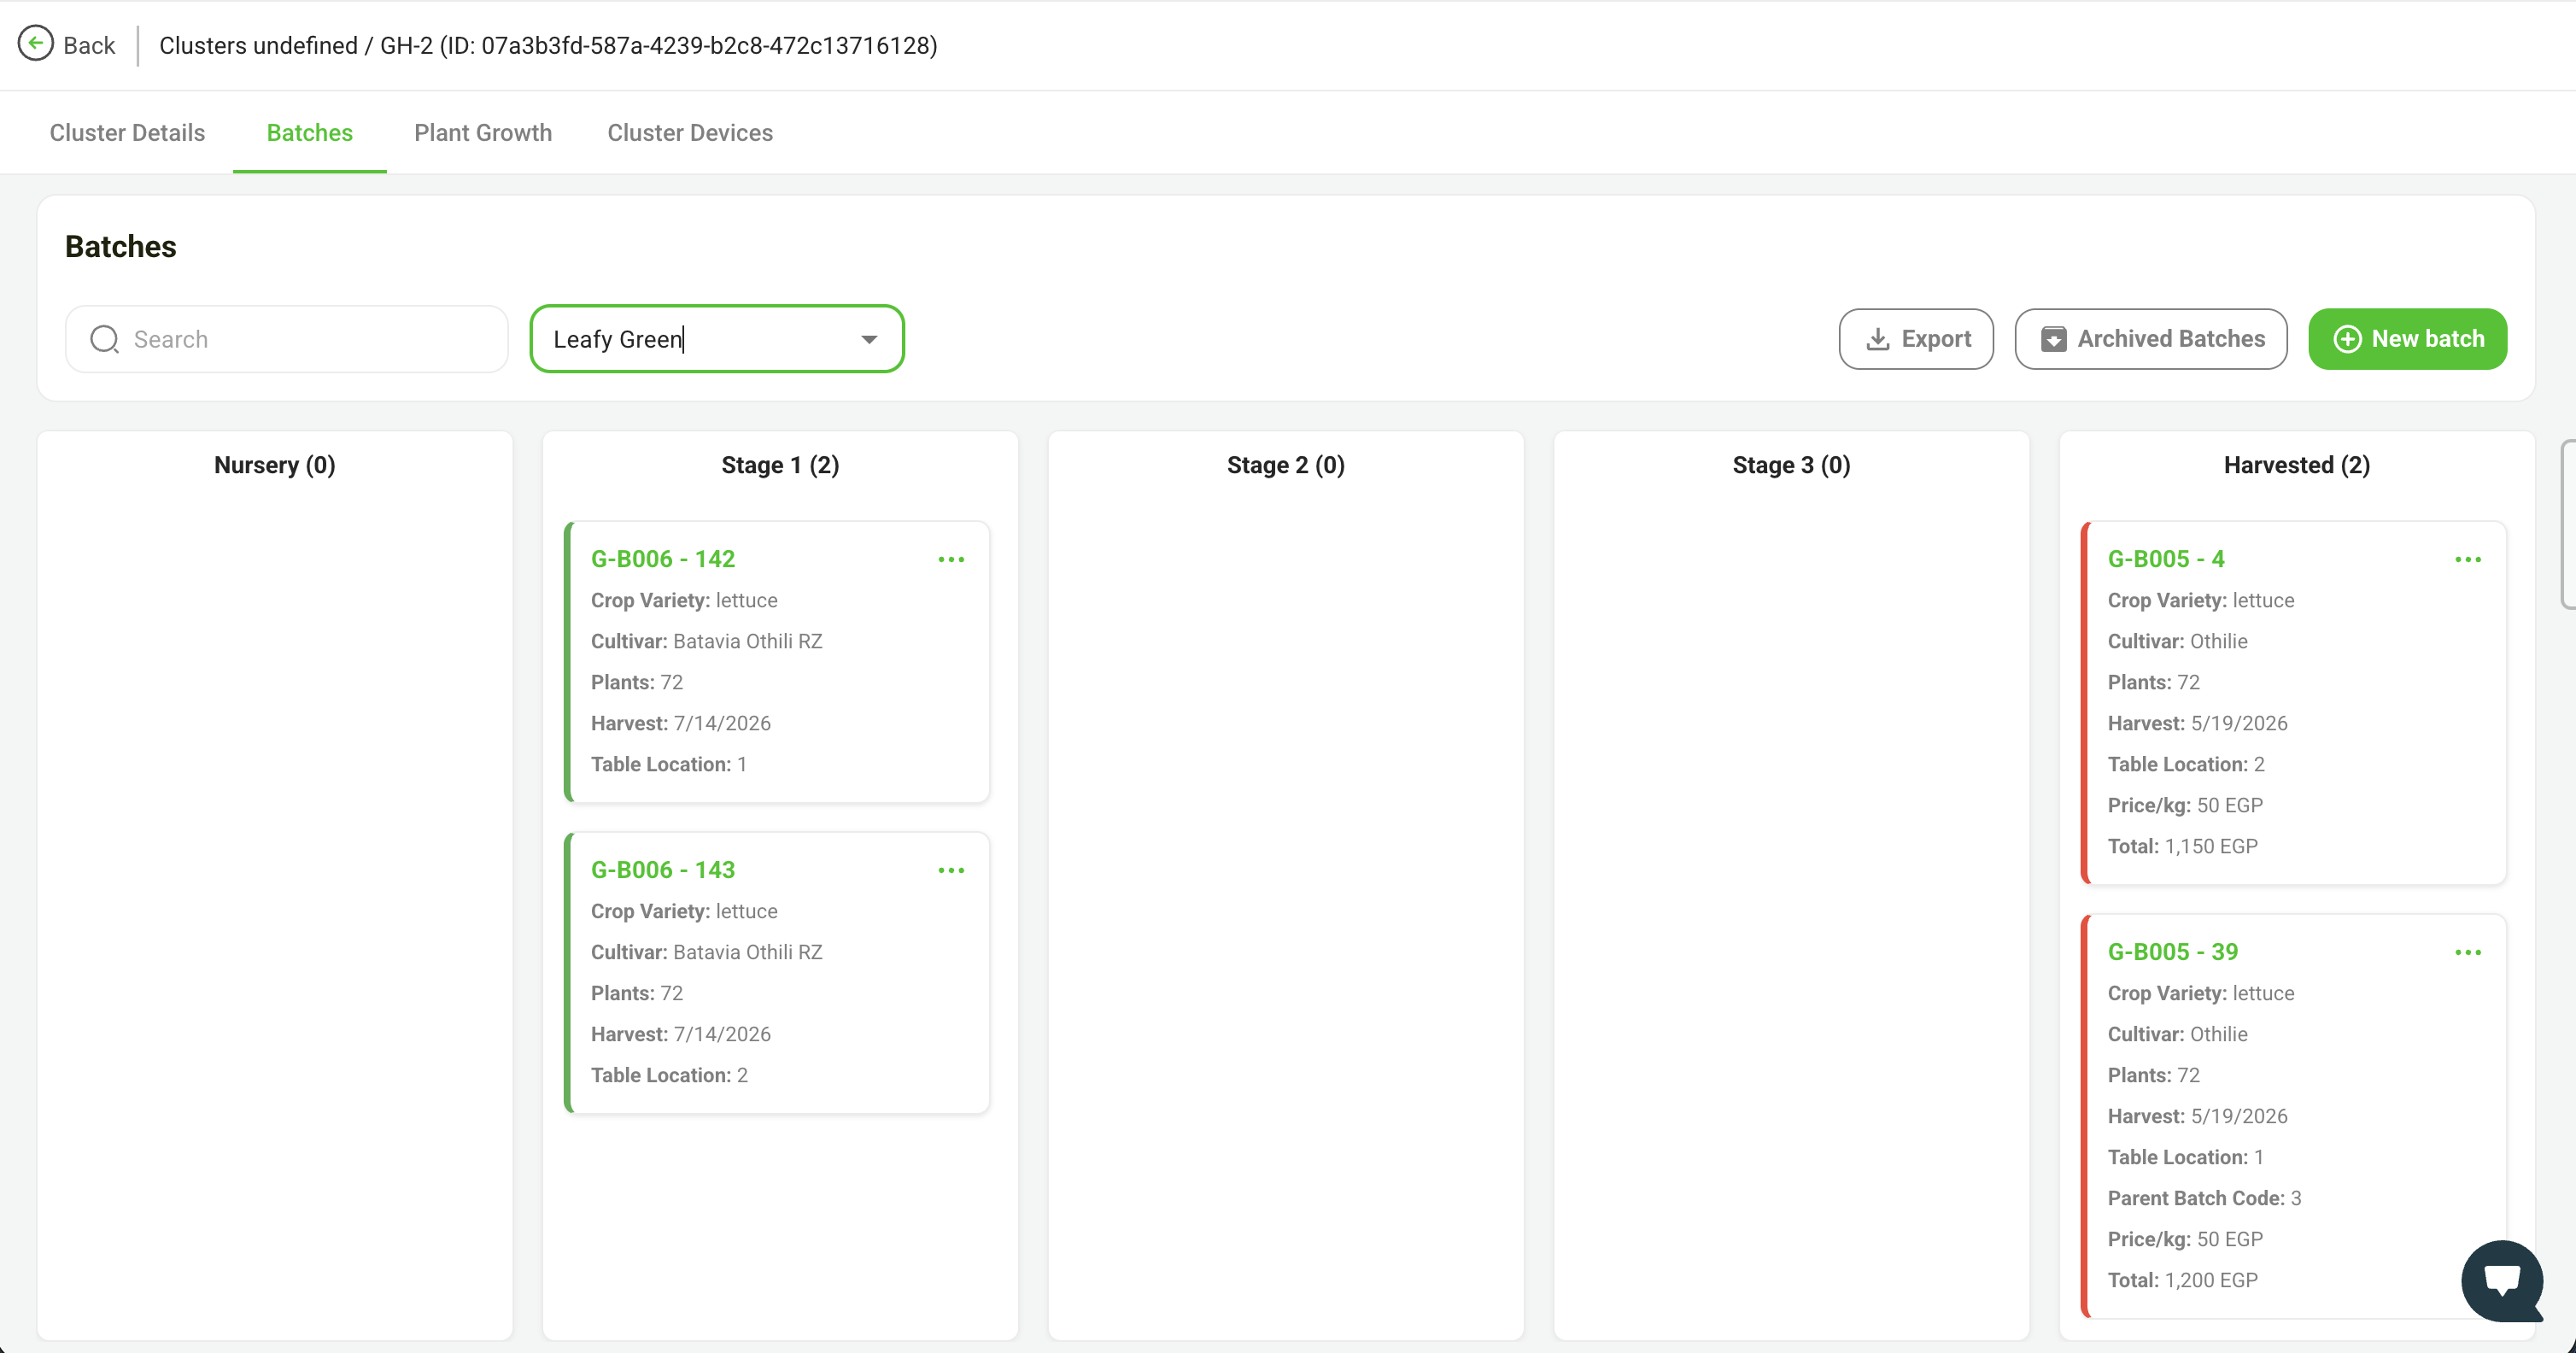The height and width of the screenshot is (1353, 2576).
Task: Click the Harvested (2) column header
Action: tap(2297, 465)
